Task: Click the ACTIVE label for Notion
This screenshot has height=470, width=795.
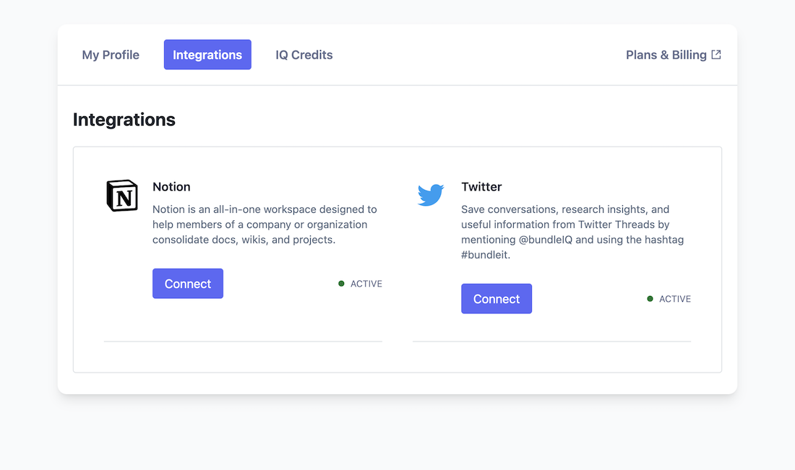Action: [x=366, y=284]
